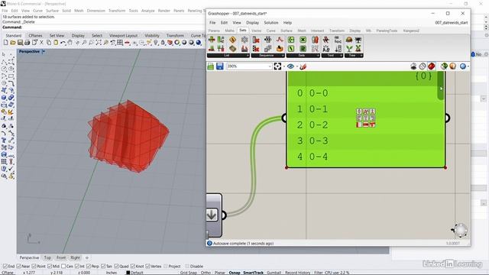Undo icon in Rhino Standard toolbar
Image resolution: width=489 pixels, height=275 pixels.
coord(63,43)
